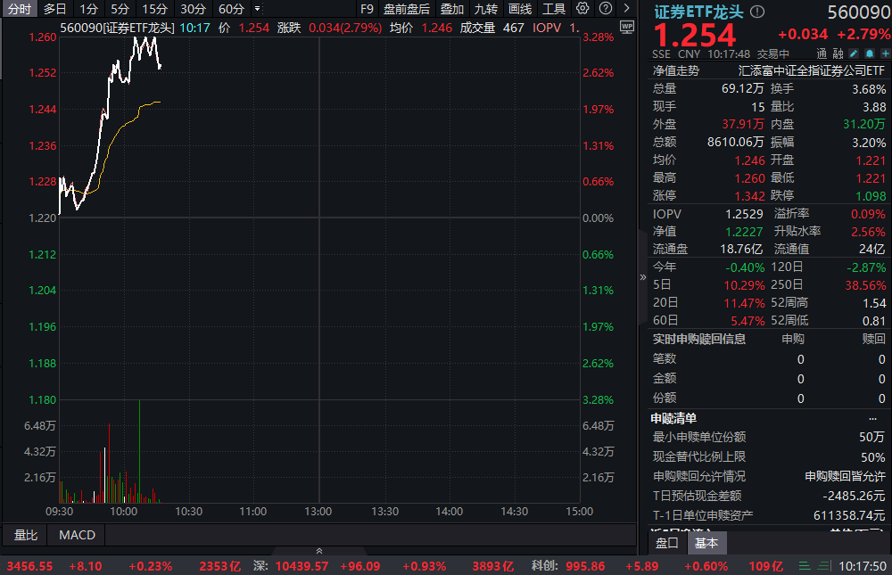Open notes with the pencil icon
Image resolution: width=892 pixels, height=575 pixels.
click(x=855, y=53)
